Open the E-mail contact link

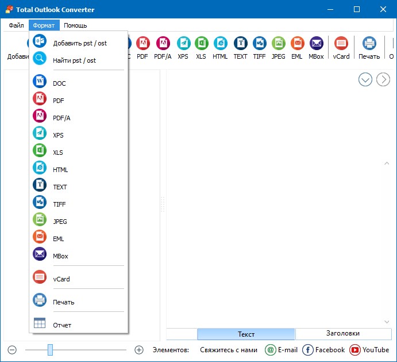click(281, 350)
